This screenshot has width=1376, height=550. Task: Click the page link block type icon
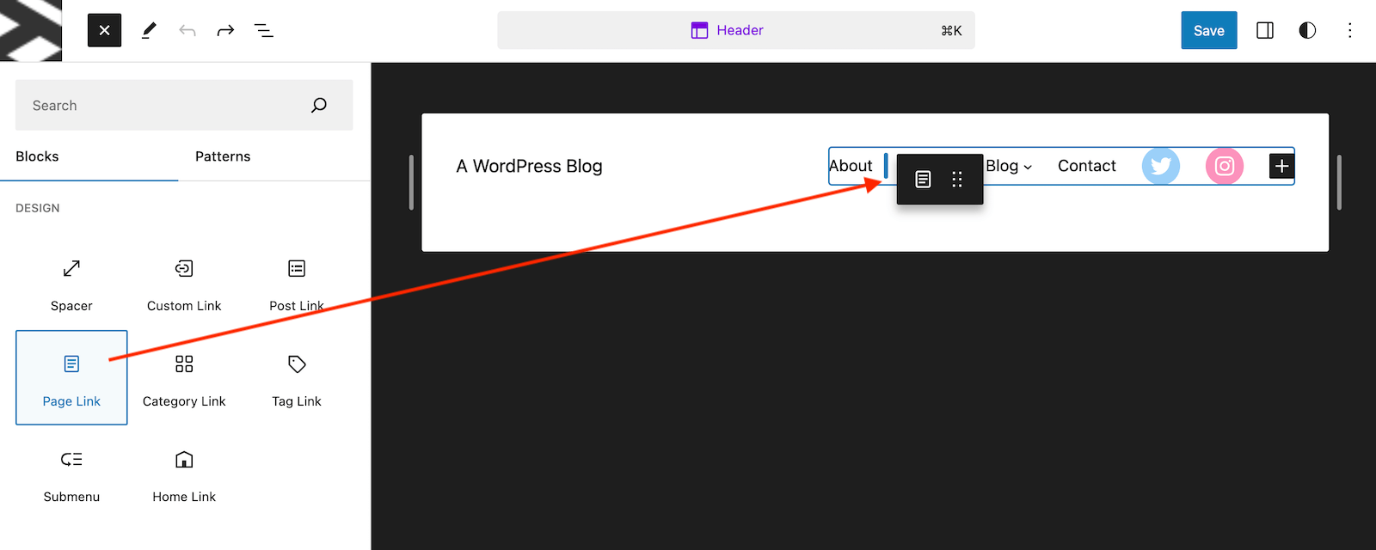(x=923, y=179)
